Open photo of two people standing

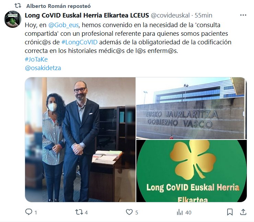(x=80, y=140)
